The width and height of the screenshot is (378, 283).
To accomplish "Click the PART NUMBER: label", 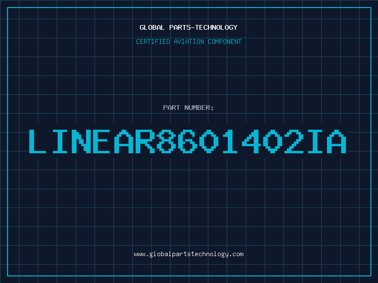I will point(188,108).
